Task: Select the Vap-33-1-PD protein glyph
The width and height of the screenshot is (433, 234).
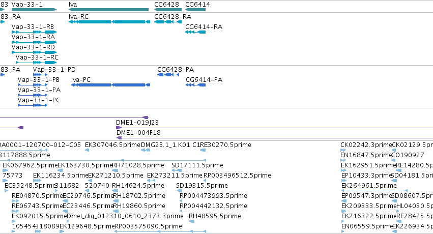Action: coord(40,75)
